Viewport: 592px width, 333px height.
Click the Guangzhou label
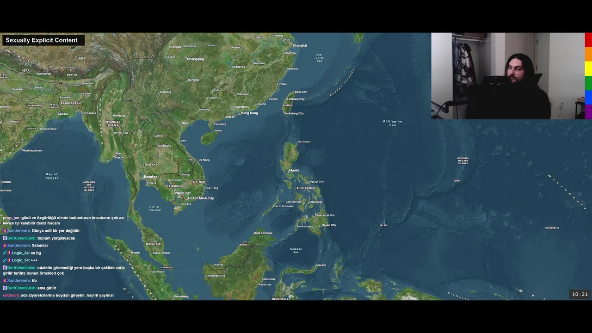pos(241,107)
